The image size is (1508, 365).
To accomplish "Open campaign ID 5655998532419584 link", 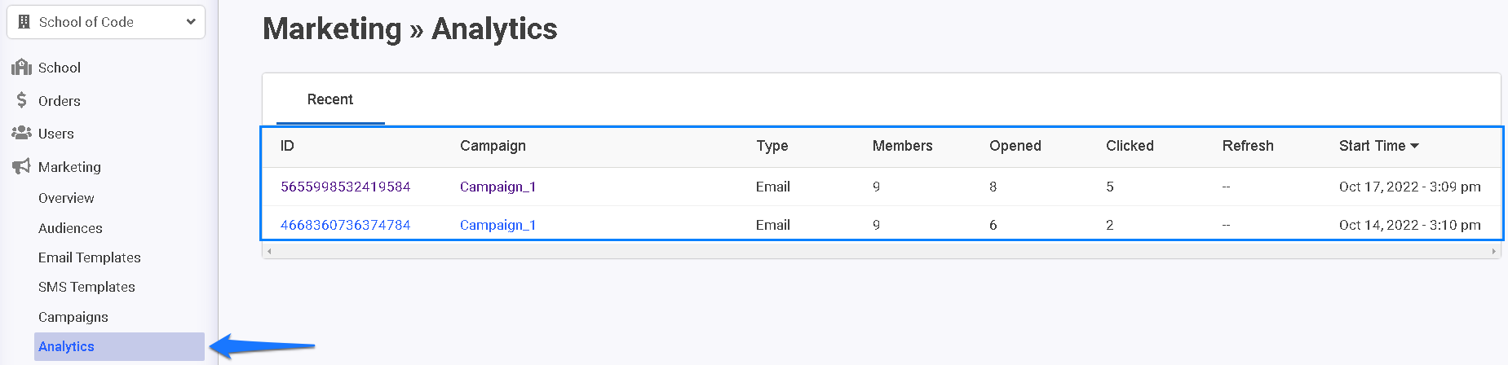I will [345, 187].
